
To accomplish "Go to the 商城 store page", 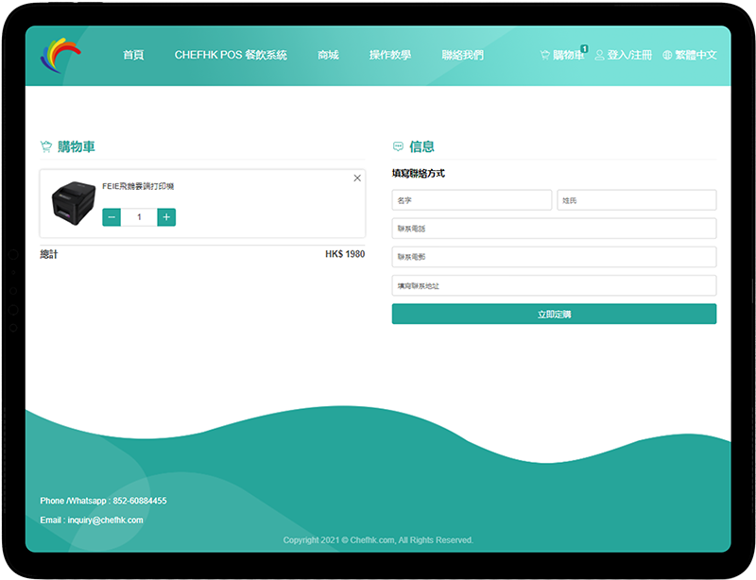I will click(x=328, y=55).
